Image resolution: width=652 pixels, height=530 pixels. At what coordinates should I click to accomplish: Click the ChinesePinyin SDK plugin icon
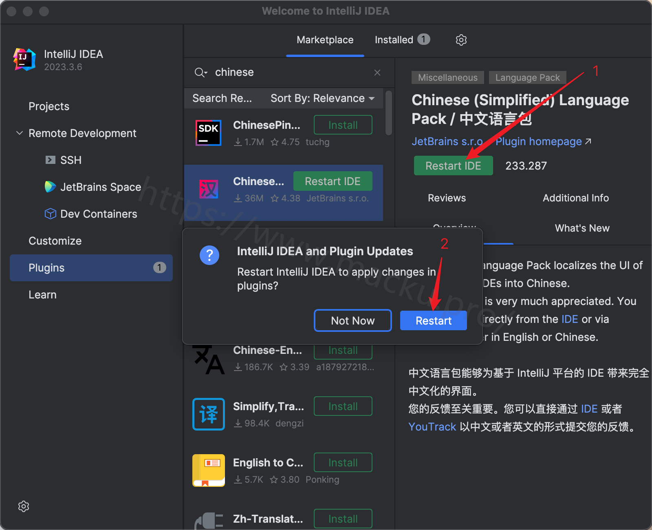click(208, 133)
